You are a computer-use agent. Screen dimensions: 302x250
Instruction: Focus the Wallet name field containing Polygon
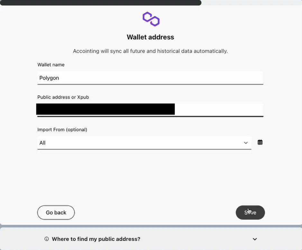coord(150,78)
